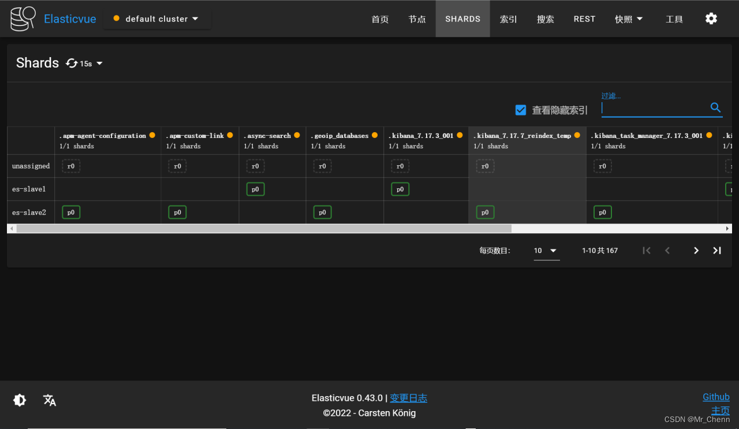Toggle the dark/light theme icon
The width and height of the screenshot is (739, 429).
point(20,400)
